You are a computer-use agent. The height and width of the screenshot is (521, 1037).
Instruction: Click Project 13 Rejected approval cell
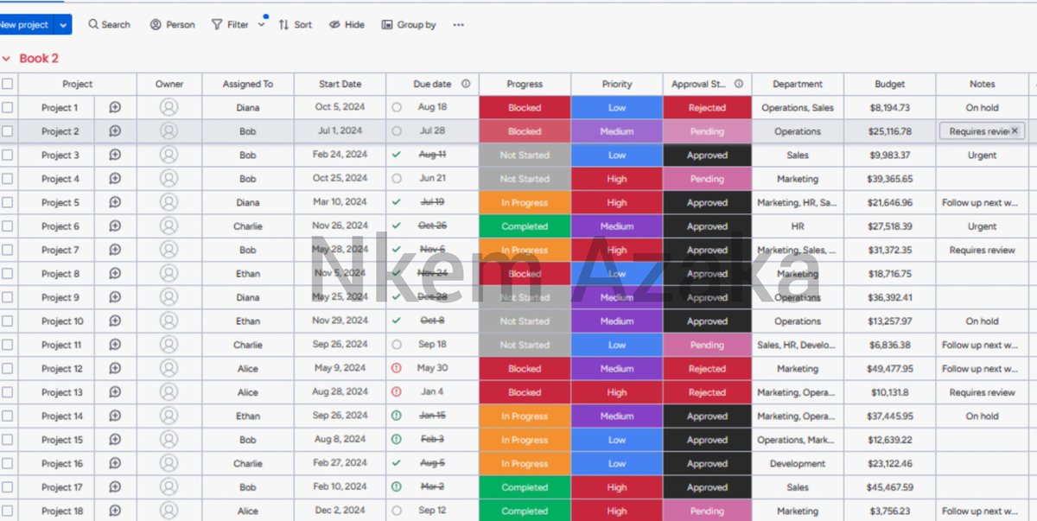707,392
